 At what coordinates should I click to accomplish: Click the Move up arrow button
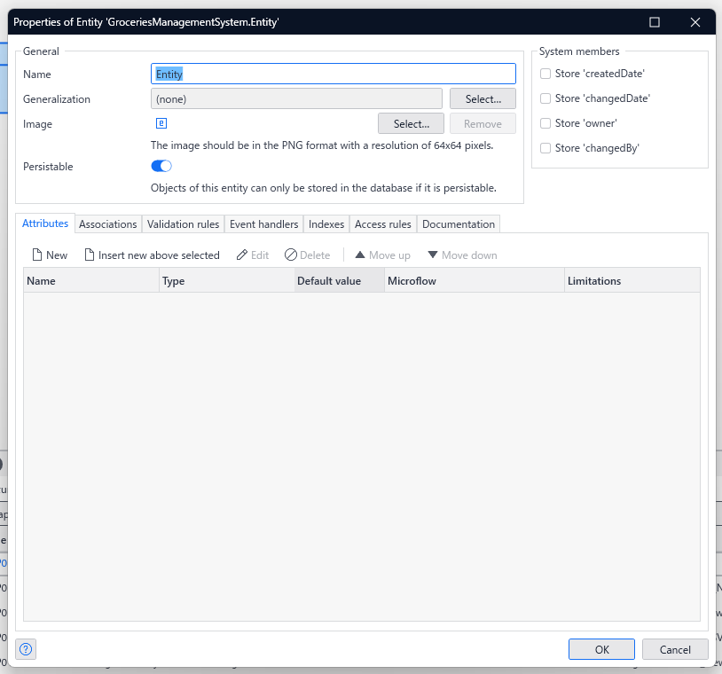pyautogui.click(x=382, y=255)
